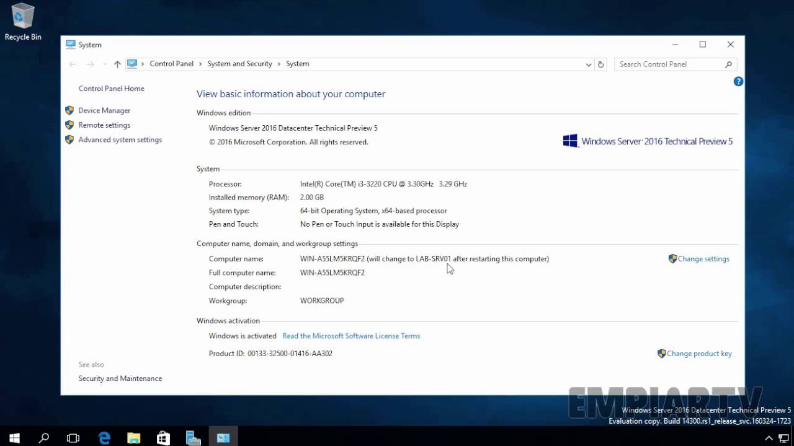Image resolution: width=794 pixels, height=446 pixels.
Task: Open Server Manager from taskbar
Action: 194,438
